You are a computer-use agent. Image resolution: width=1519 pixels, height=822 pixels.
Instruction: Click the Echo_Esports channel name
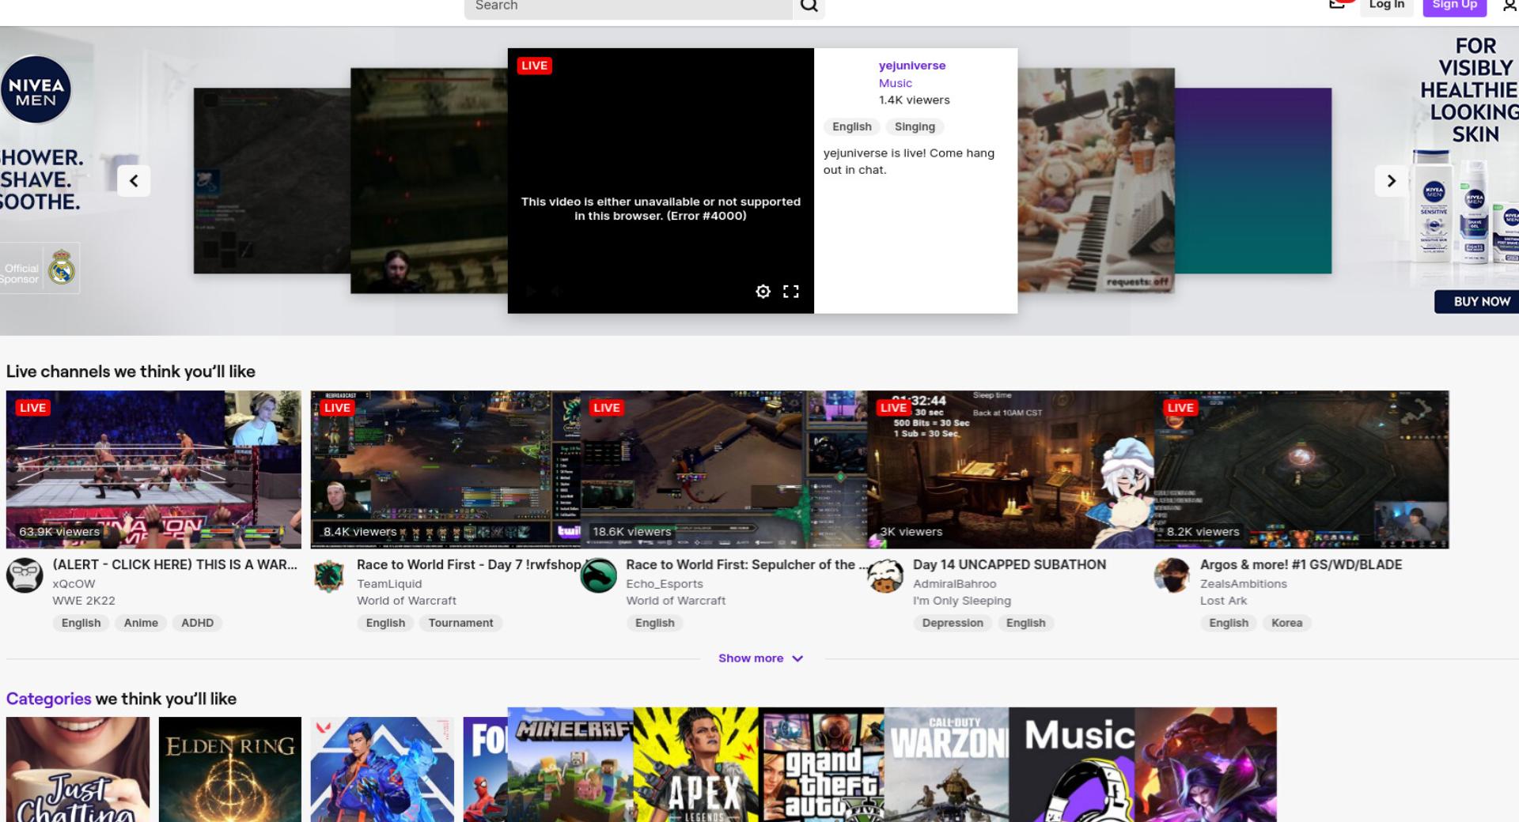pos(665,584)
